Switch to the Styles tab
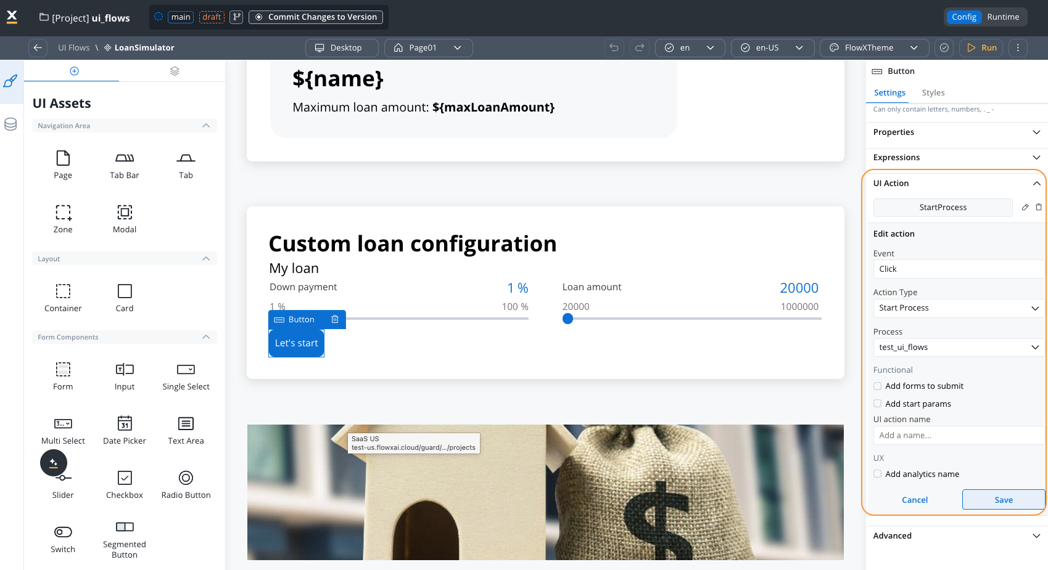Image resolution: width=1048 pixels, height=570 pixels. coord(933,92)
